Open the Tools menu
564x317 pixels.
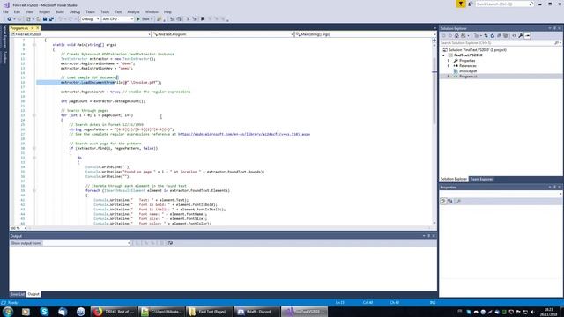tap(105, 11)
